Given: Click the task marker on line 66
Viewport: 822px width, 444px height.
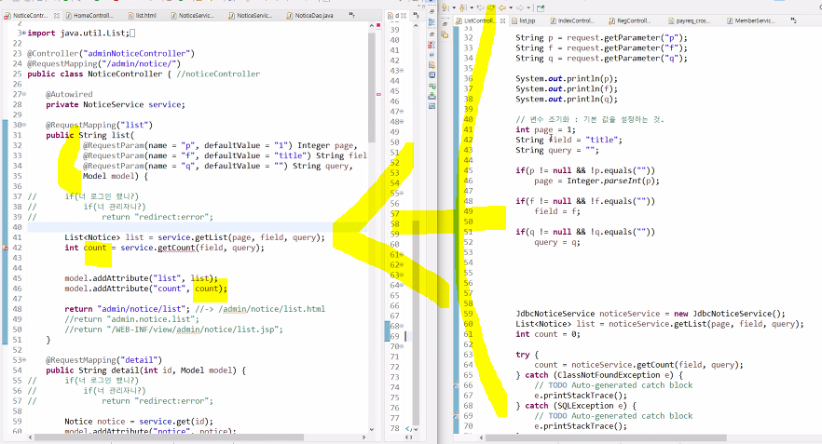Looking at the screenshot, I should 456,385.
